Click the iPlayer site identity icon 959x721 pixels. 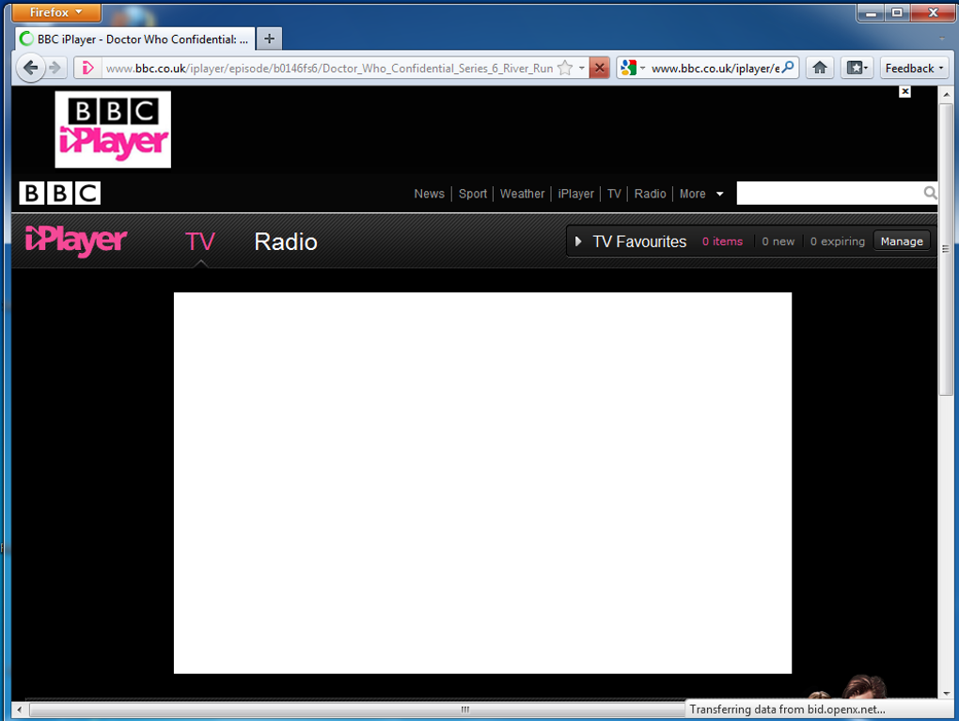tap(87, 68)
